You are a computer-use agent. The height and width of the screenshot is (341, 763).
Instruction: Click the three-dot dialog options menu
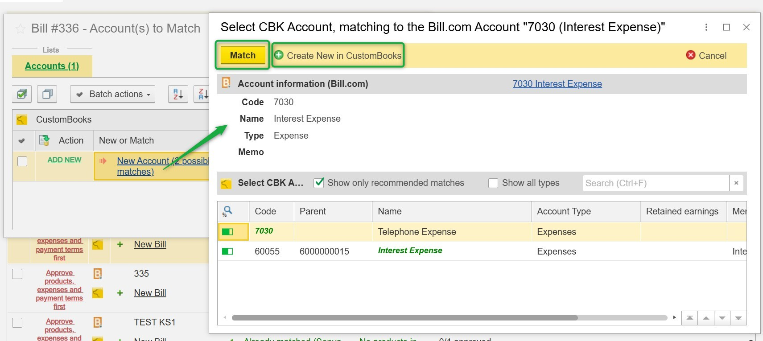(706, 27)
